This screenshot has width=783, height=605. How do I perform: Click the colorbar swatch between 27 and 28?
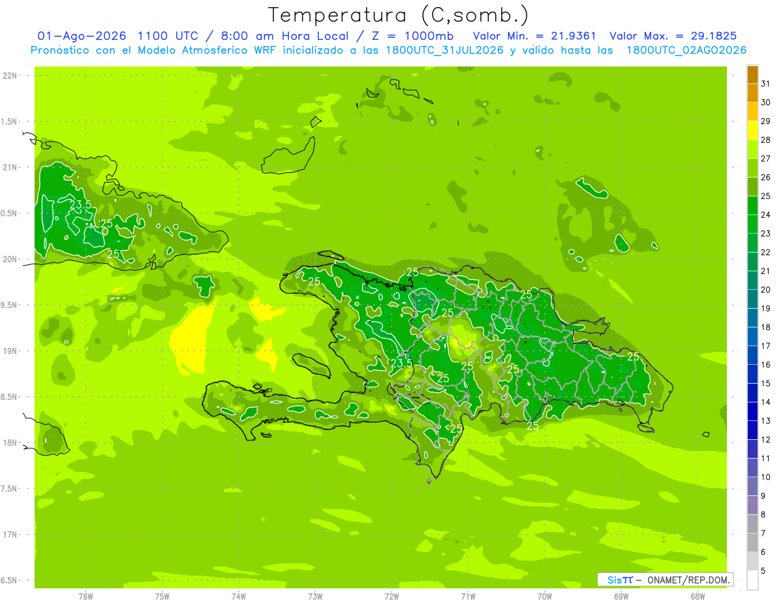[752, 149]
